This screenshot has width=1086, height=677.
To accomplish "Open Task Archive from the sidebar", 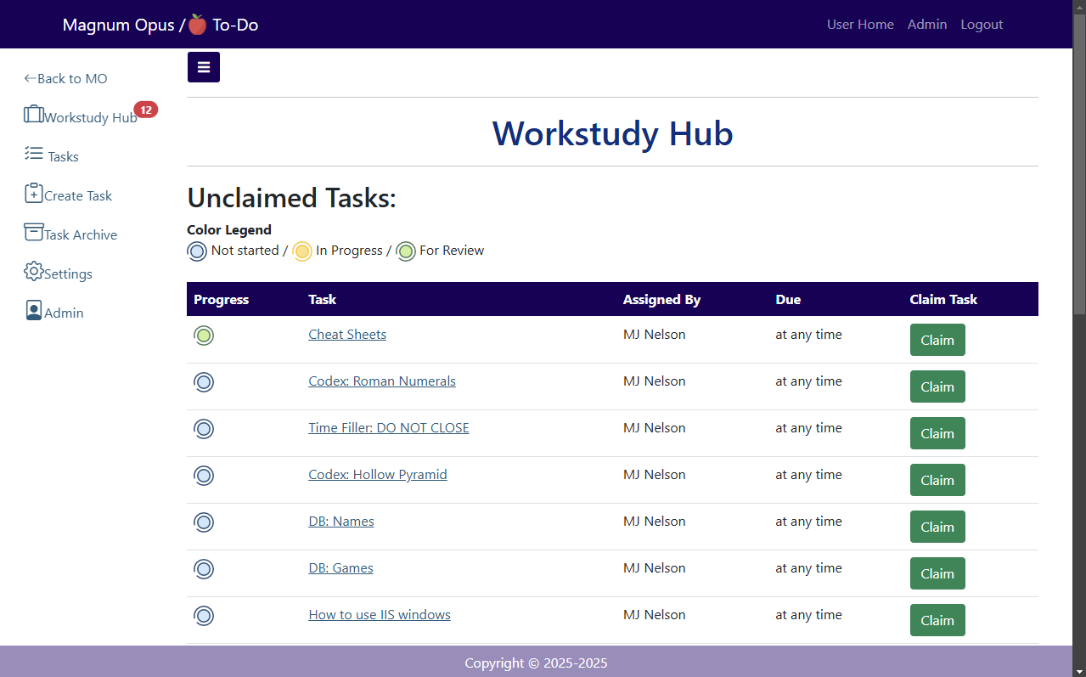I will [x=81, y=234].
